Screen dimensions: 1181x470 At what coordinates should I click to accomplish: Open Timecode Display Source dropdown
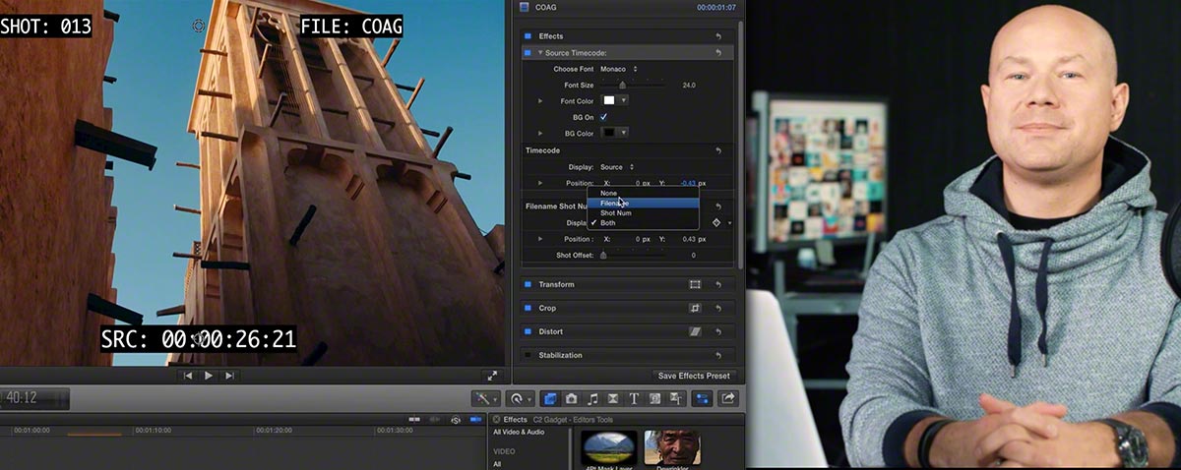coord(617,167)
